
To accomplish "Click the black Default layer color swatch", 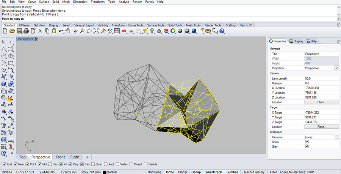I will click(105, 172).
